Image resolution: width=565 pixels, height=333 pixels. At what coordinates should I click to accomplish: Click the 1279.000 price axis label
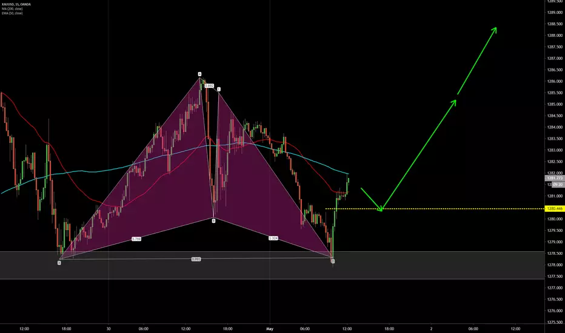(555, 242)
